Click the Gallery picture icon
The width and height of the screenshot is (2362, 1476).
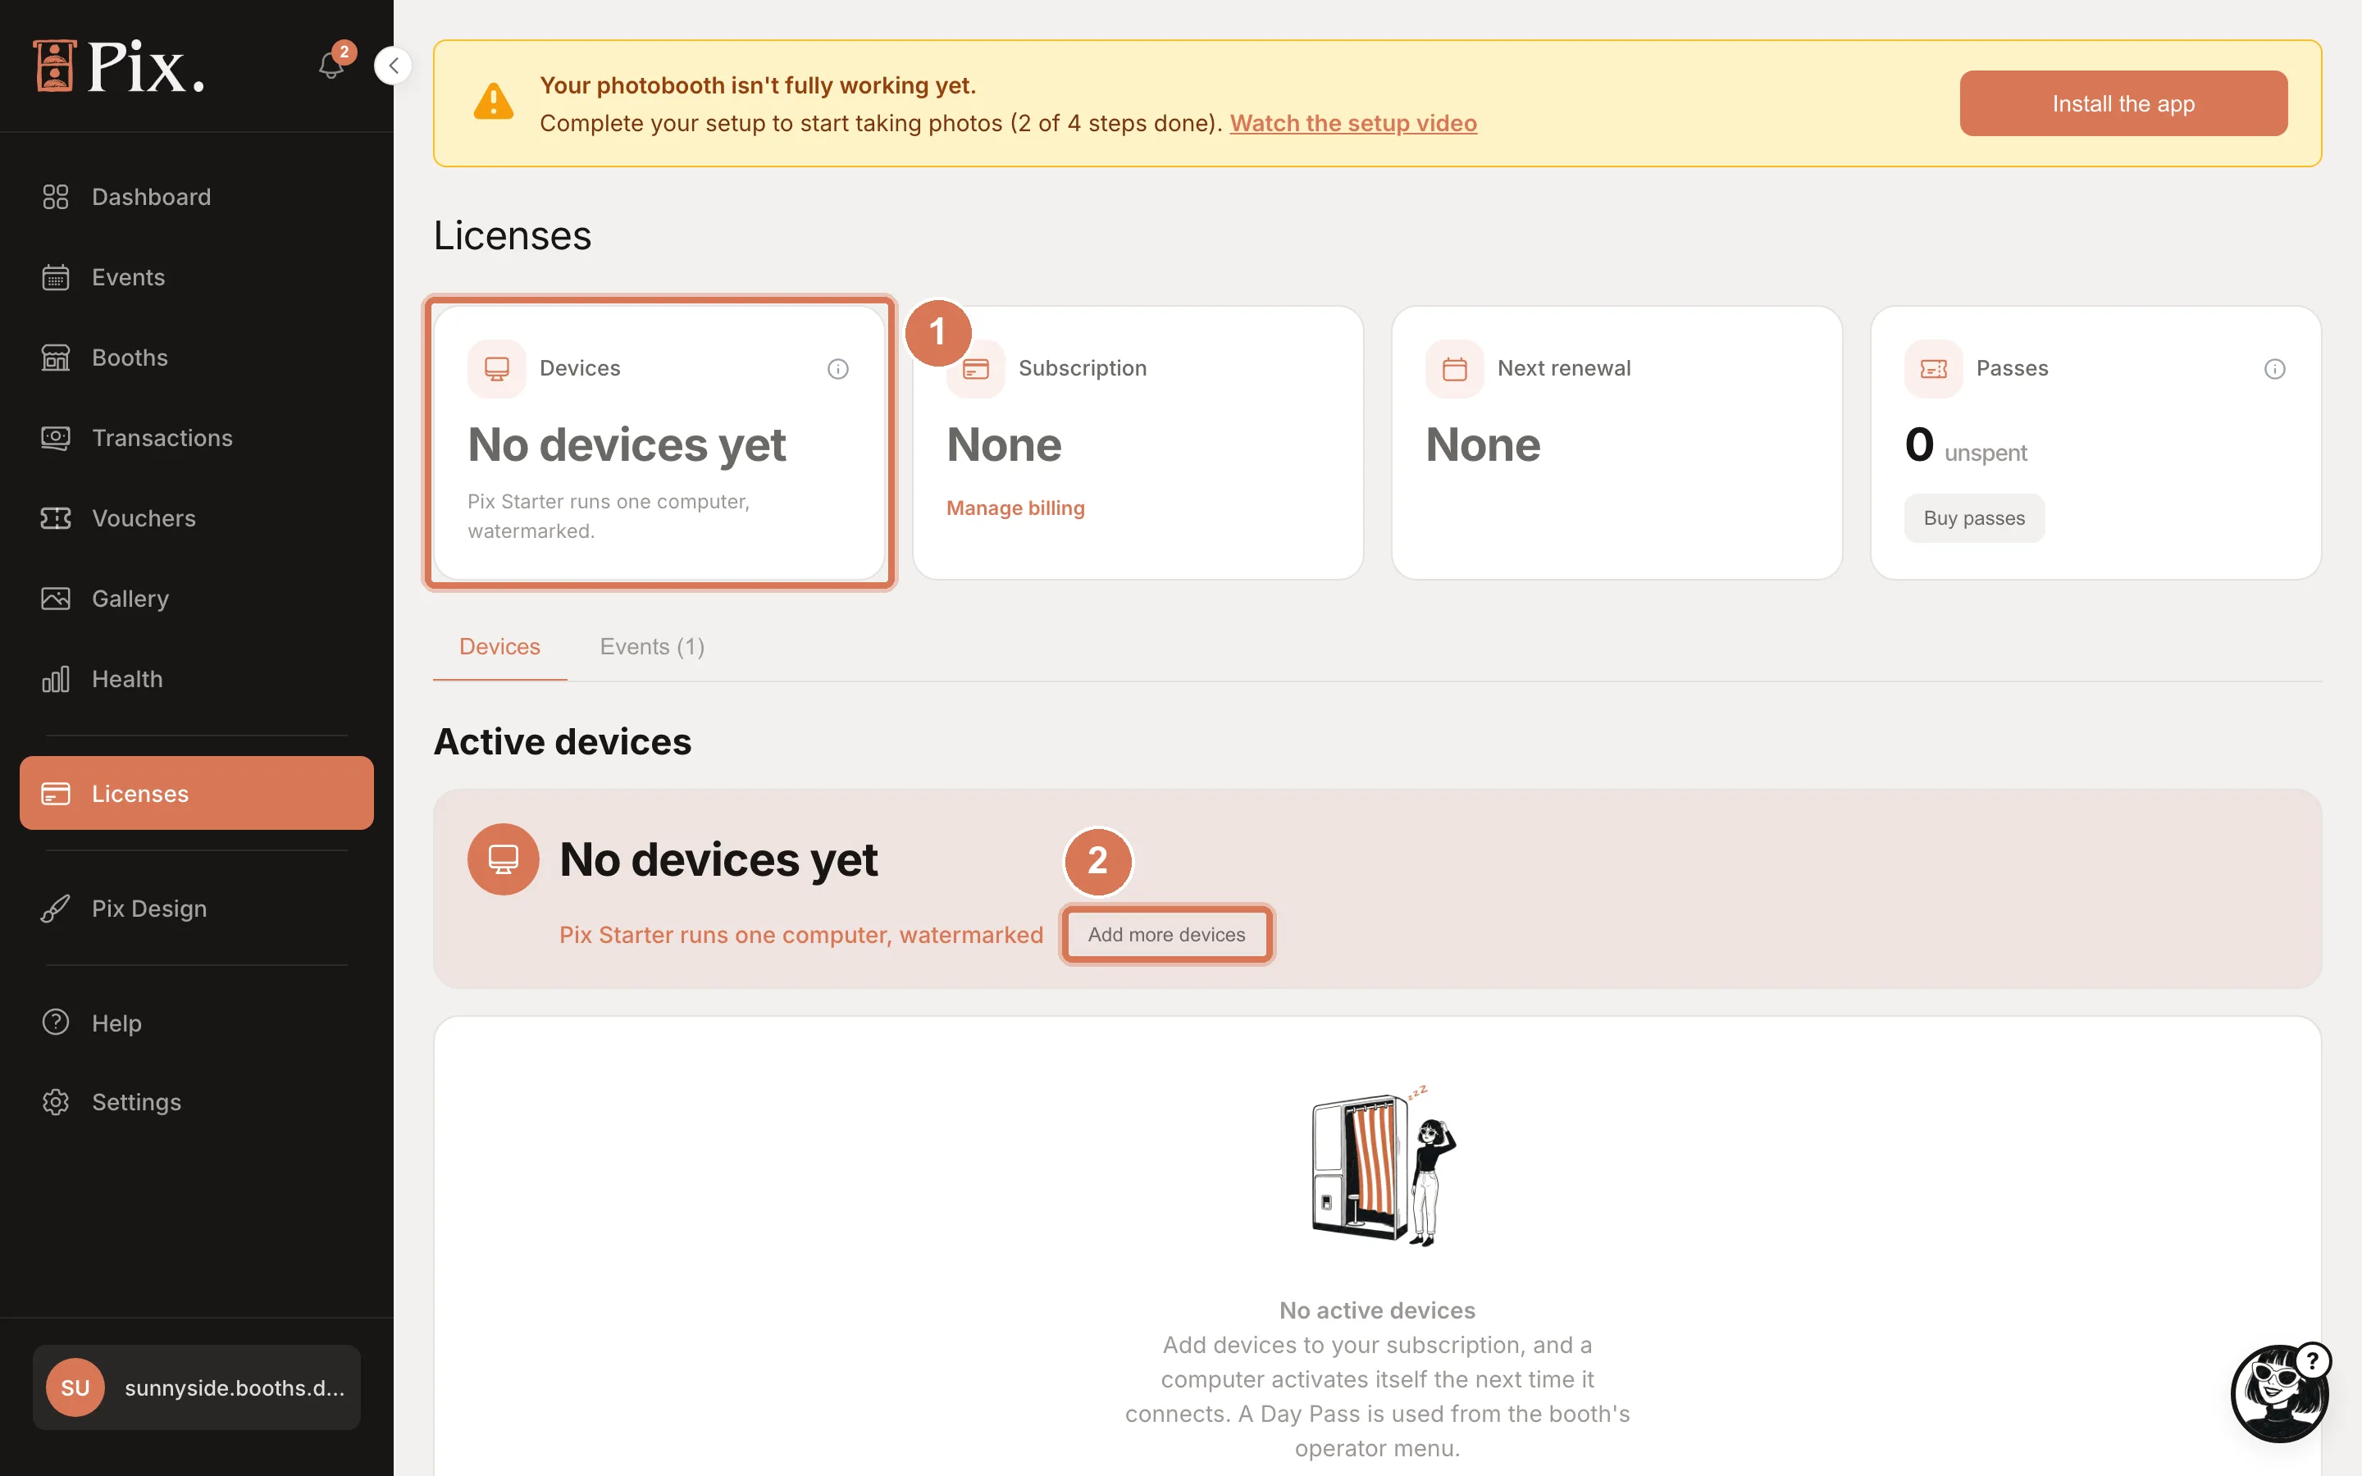pos(56,599)
